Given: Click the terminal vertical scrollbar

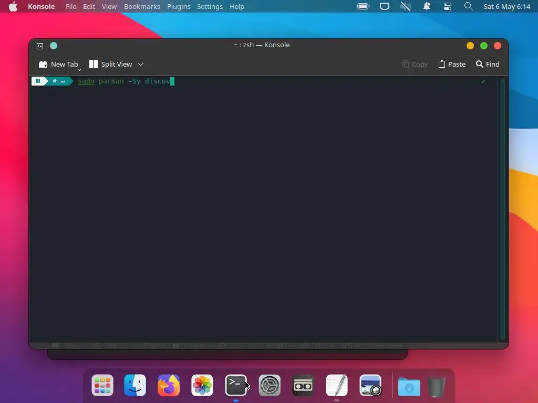Looking at the screenshot, I should 503,209.
